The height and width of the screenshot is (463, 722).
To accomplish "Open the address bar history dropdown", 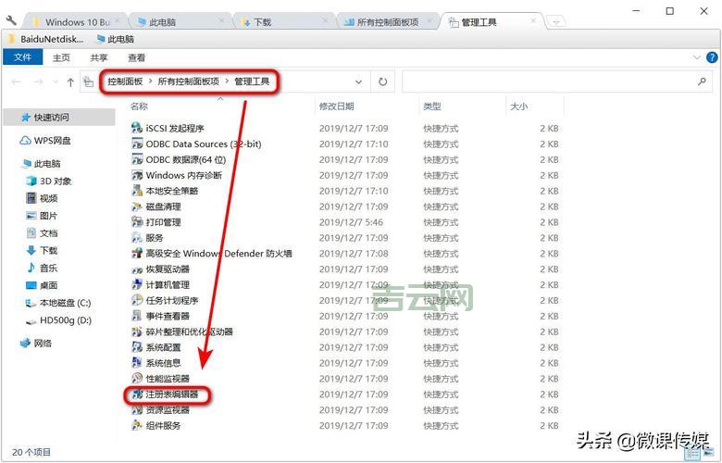I will [x=358, y=82].
